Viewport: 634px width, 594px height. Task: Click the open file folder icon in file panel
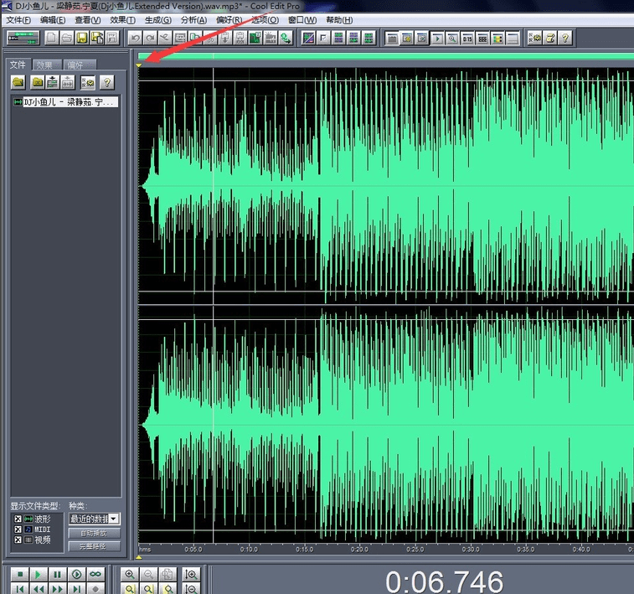tap(18, 82)
